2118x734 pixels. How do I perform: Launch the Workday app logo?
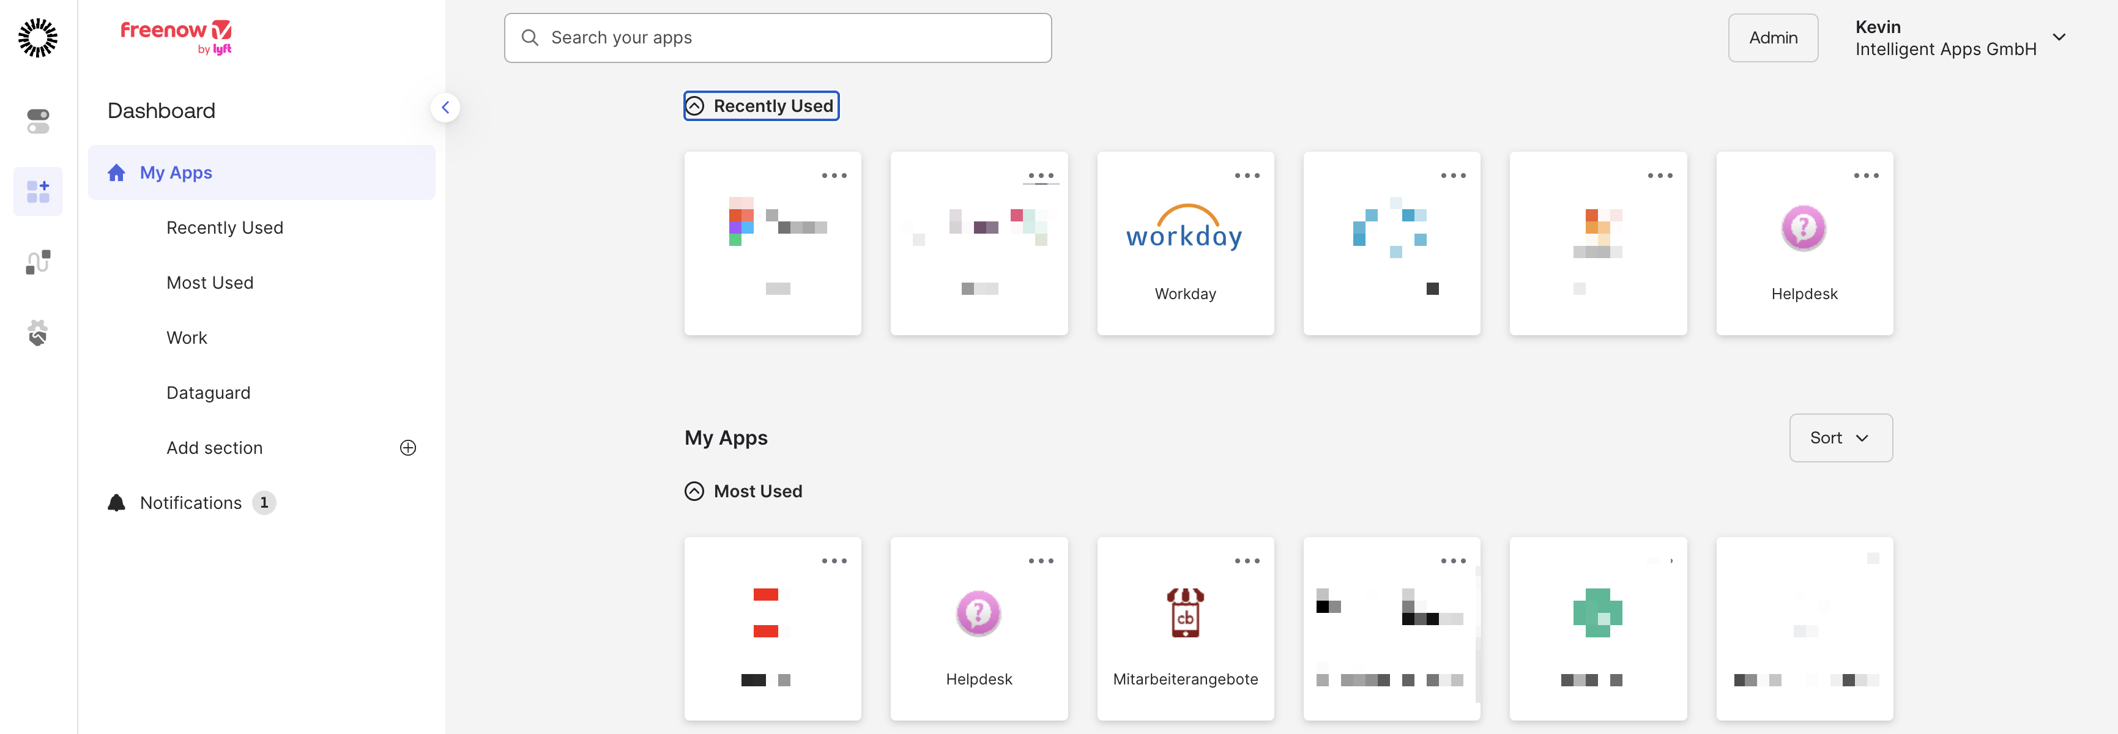(x=1185, y=227)
